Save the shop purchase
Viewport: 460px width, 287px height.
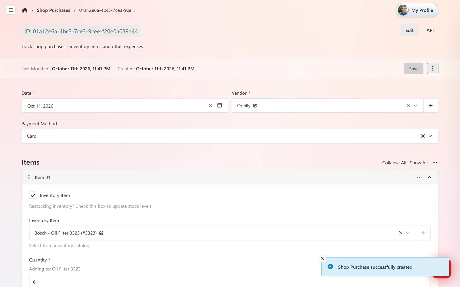pos(414,69)
